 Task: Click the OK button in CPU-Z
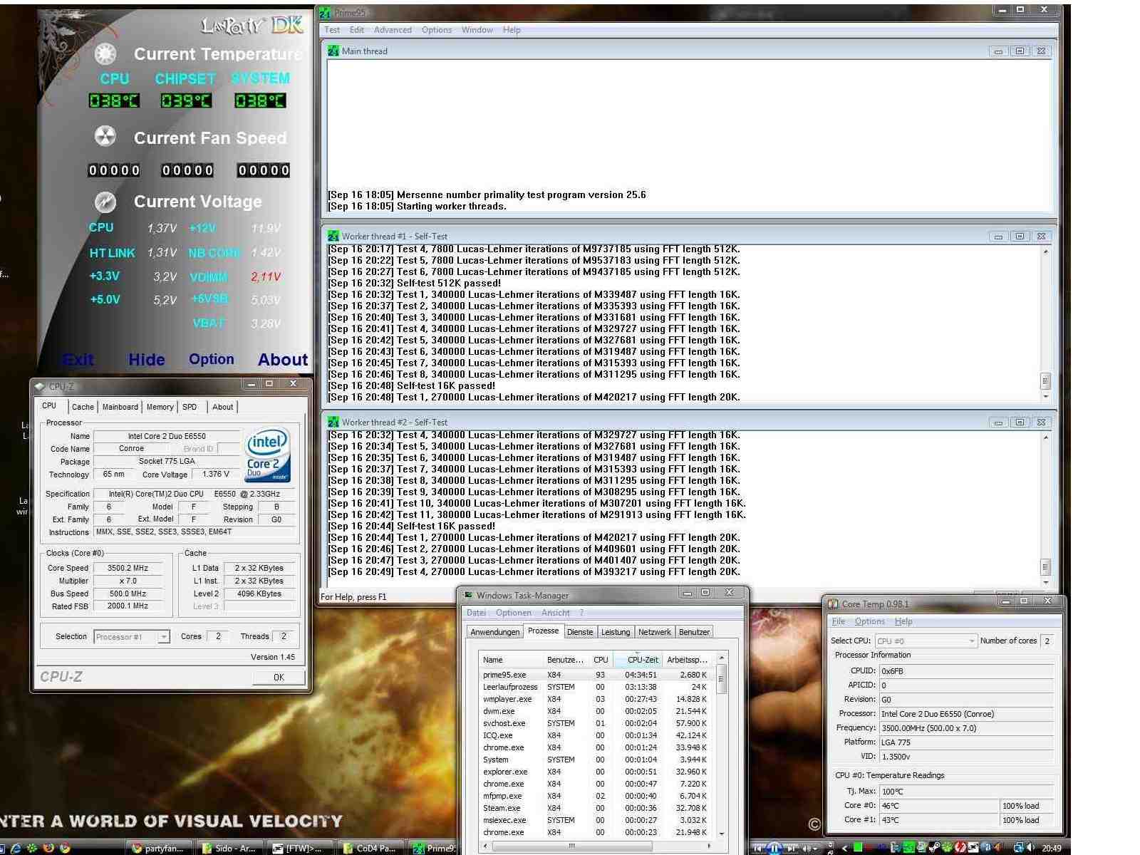point(279,677)
